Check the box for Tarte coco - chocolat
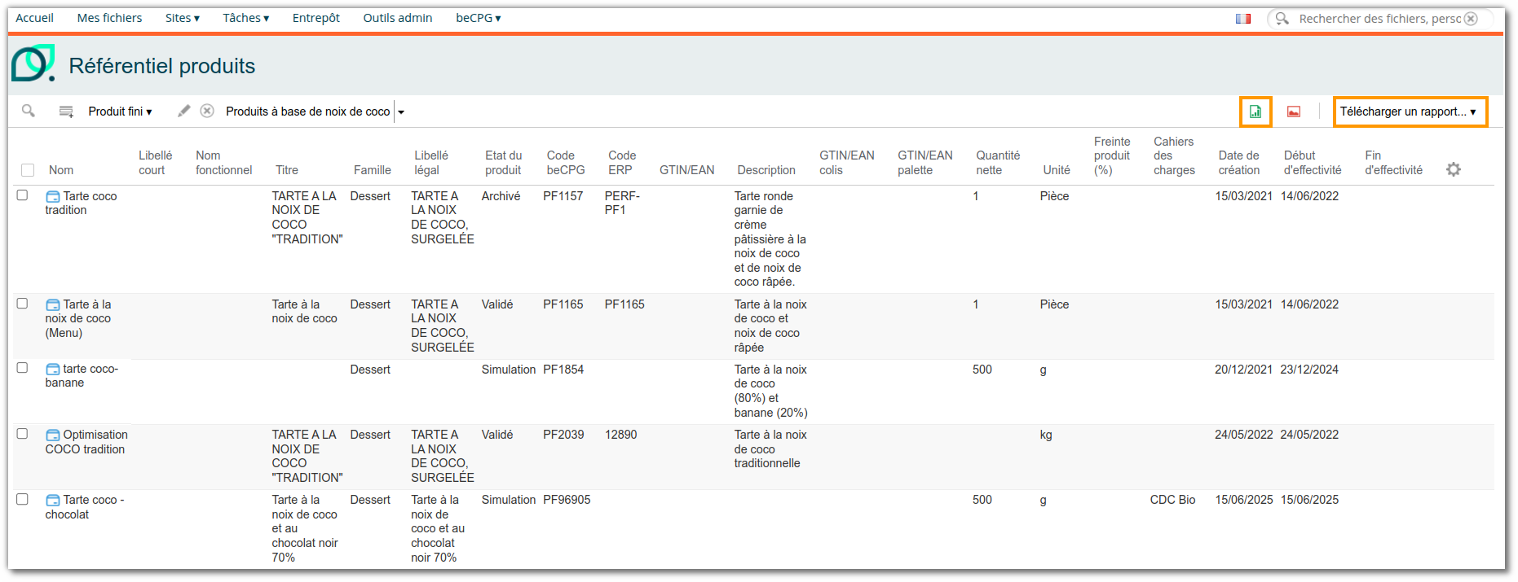This screenshot has height=582, width=1518. (22, 499)
